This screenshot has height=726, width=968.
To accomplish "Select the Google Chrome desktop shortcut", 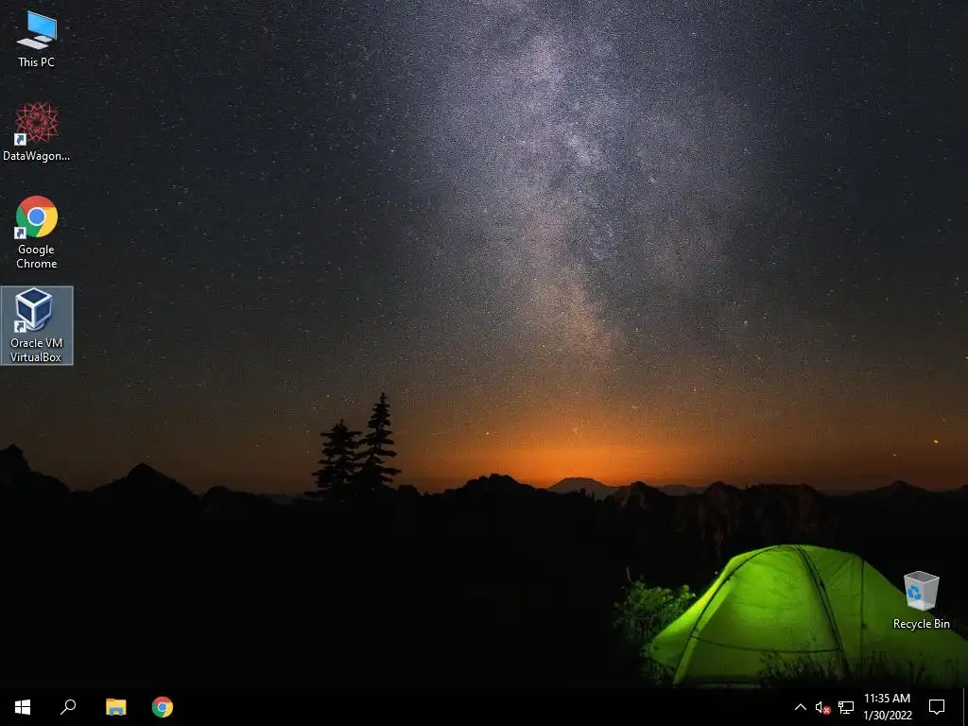I will 37,233.
